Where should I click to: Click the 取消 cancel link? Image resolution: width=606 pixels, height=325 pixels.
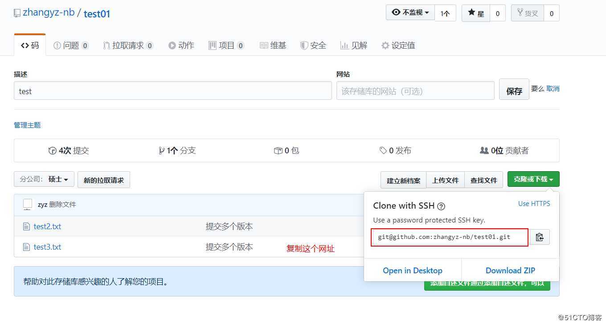click(553, 88)
